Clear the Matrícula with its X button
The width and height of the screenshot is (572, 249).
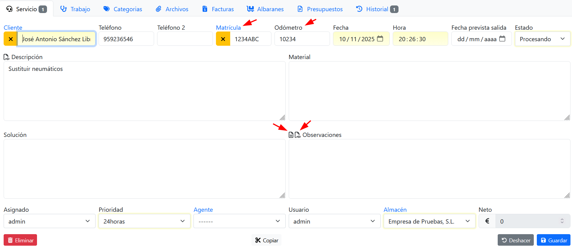pyautogui.click(x=223, y=39)
